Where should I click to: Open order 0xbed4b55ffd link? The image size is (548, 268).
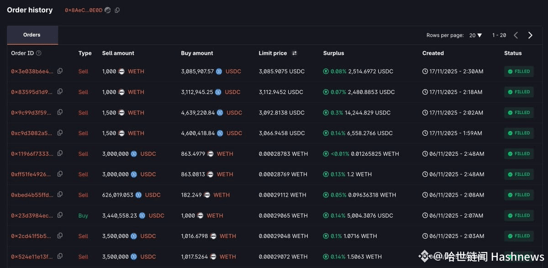(x=32, y=194)
